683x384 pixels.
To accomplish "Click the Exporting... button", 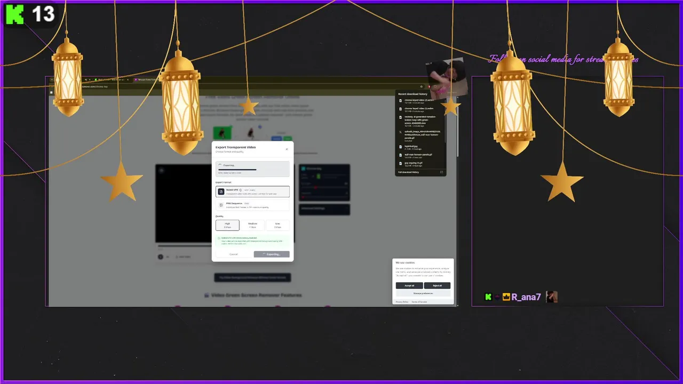I will tap(272, 254).
